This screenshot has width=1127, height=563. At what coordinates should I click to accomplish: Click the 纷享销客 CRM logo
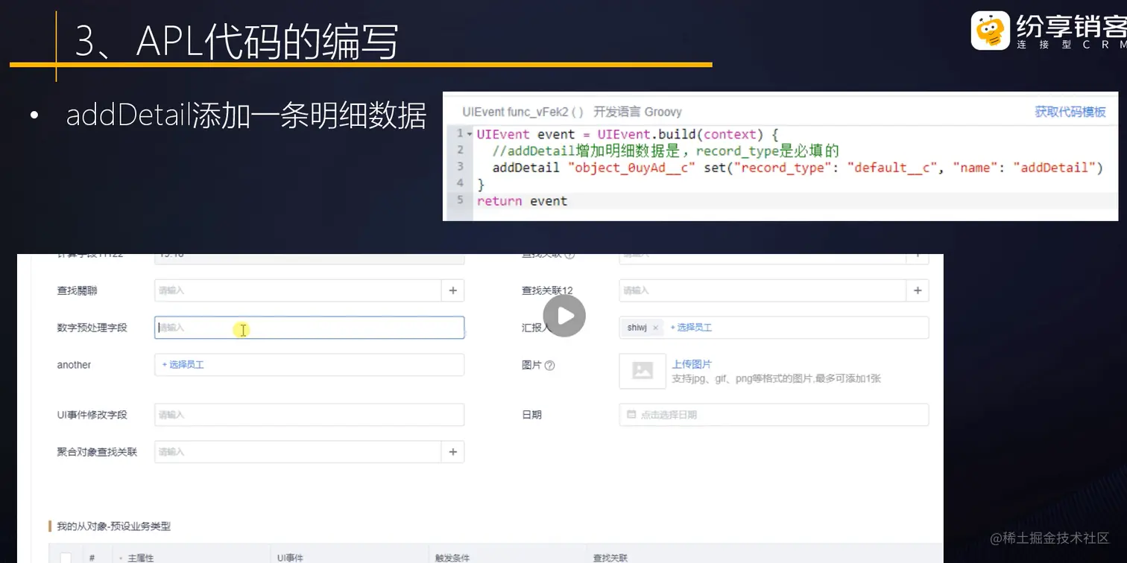pos(1048,31)
